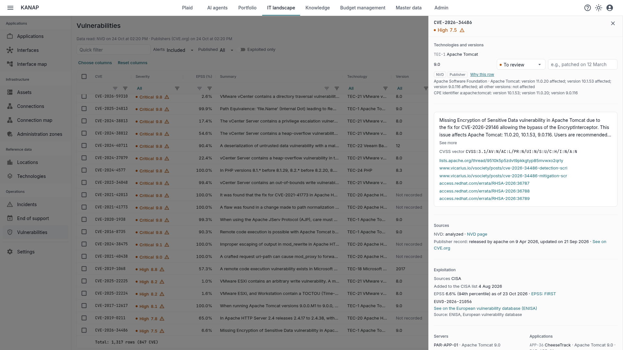Open Technologies in sidebar
The image size is (623, 350).
(x=36, y=176)
